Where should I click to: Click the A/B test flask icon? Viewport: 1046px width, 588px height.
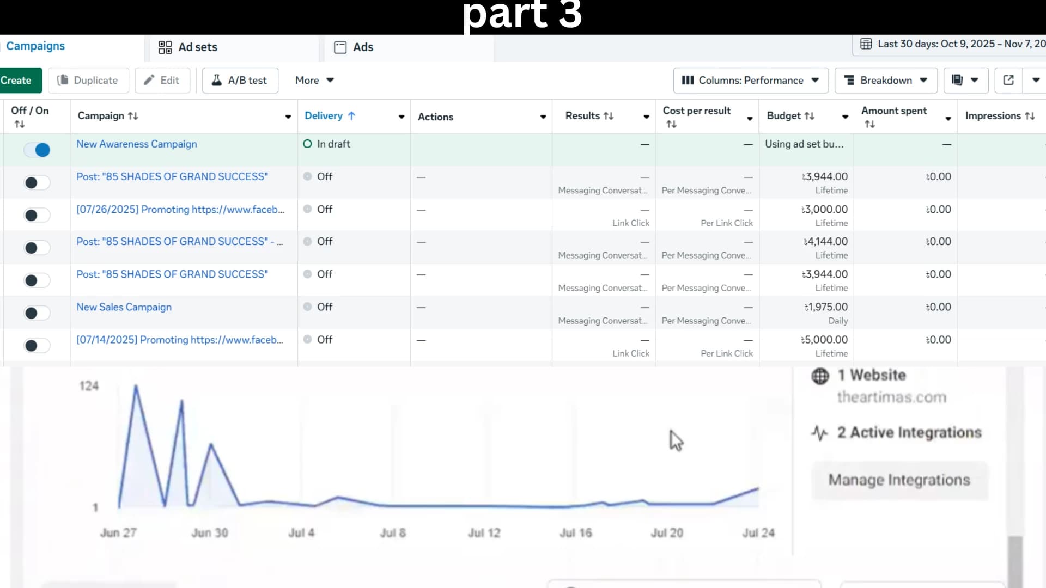[217, 80]
